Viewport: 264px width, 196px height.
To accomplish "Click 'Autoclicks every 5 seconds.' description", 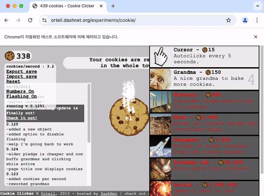I will point(202,59).
